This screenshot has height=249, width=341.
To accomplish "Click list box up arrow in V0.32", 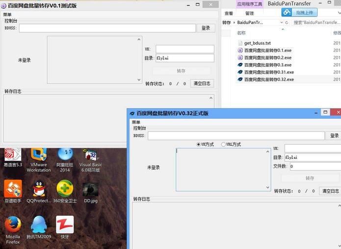I will pos(268,151).
